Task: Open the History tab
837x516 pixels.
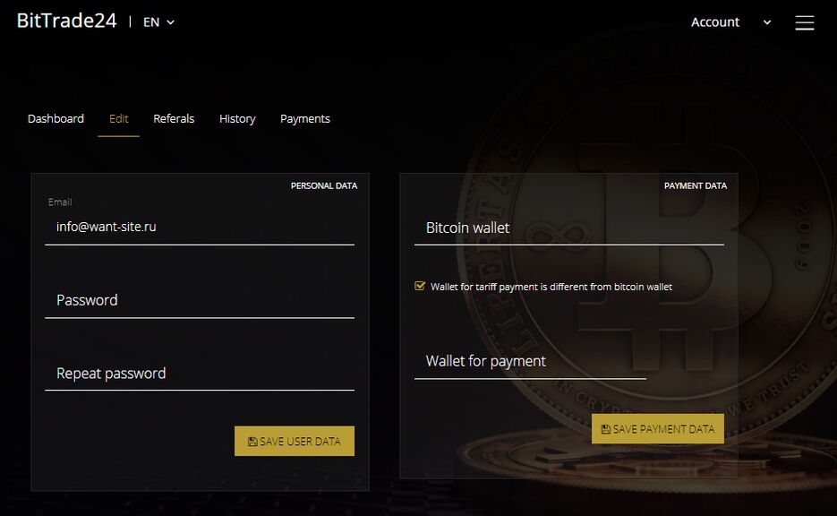Action: pos(237,118)
